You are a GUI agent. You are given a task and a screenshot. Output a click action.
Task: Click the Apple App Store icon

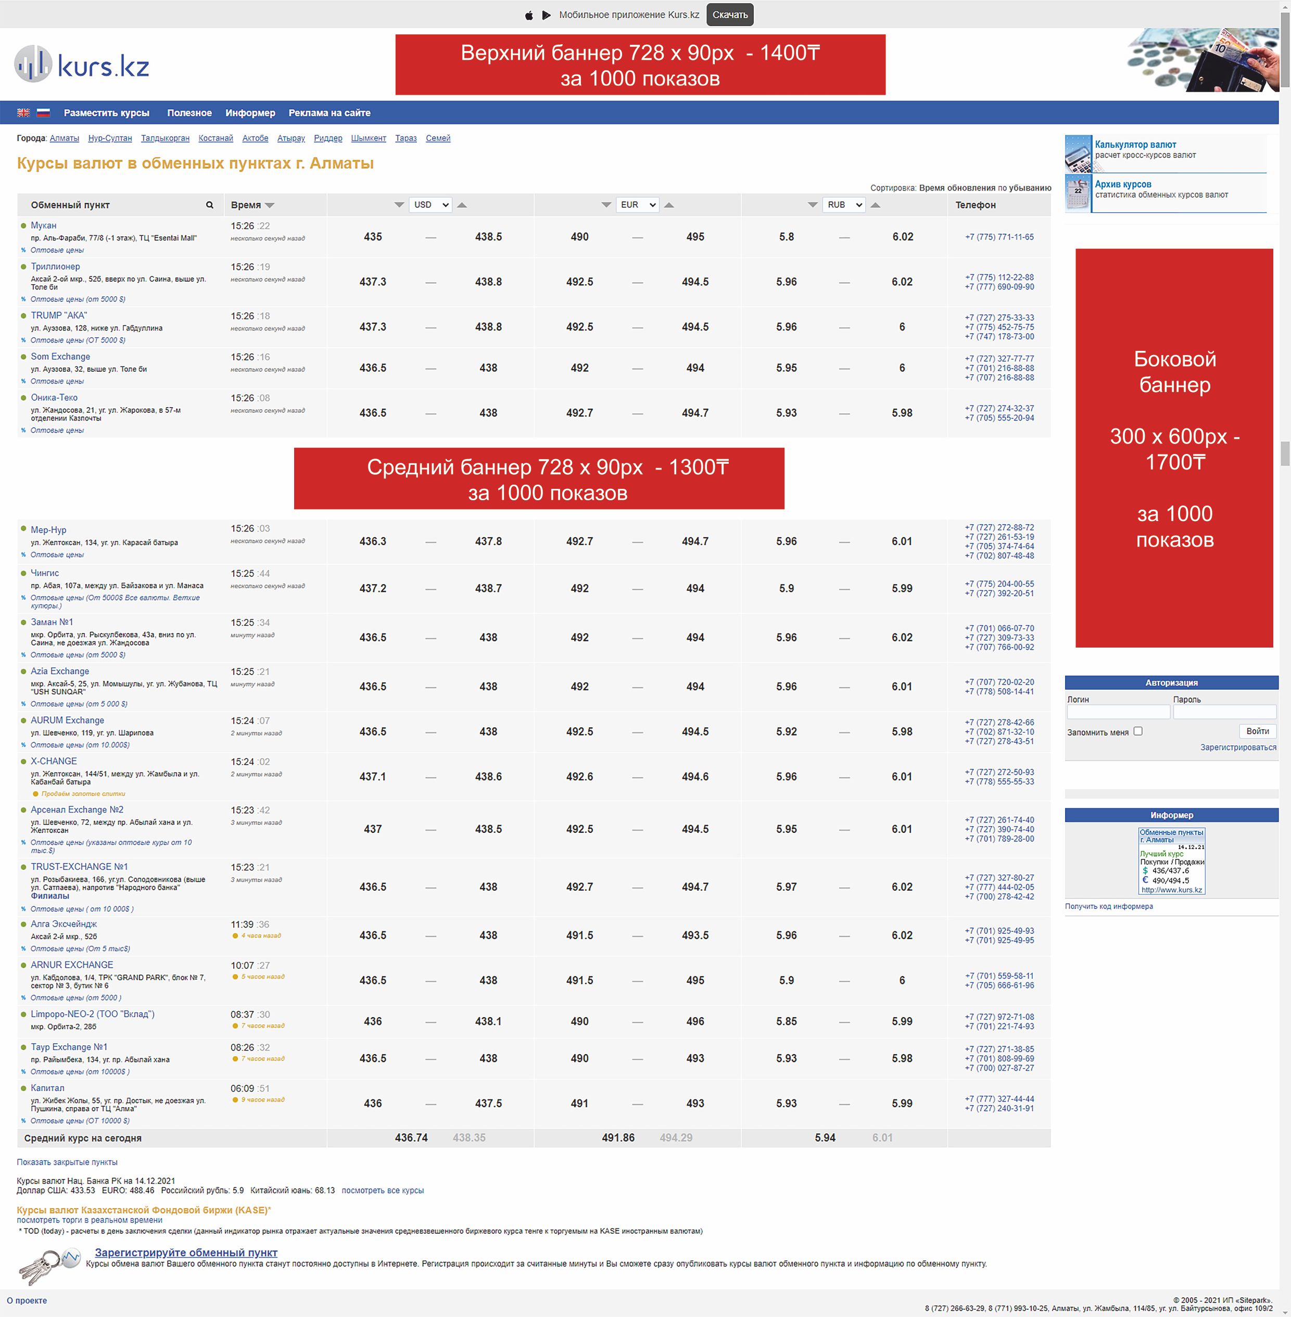(529, 15)
